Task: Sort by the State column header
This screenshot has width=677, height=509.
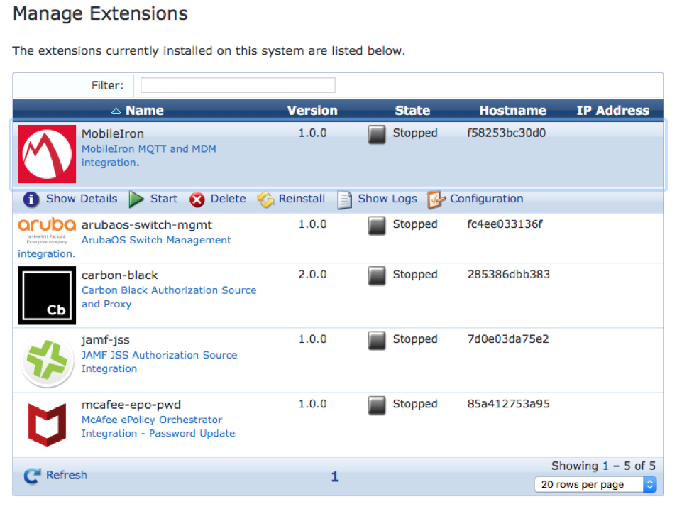Action: pyautogui.click(x=412, y=110)
